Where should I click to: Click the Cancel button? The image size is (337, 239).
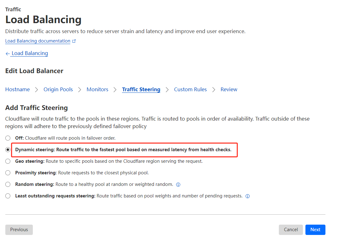(x=291, y=230)
